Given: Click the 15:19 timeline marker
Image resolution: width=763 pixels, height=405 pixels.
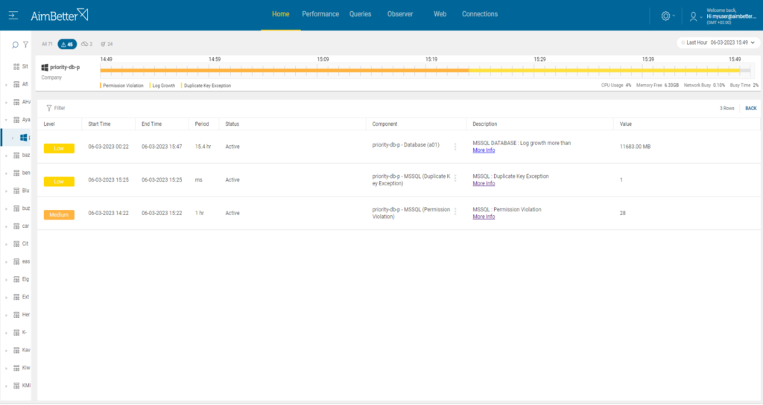Looking at the screenshot, I should tap(431, 60).
